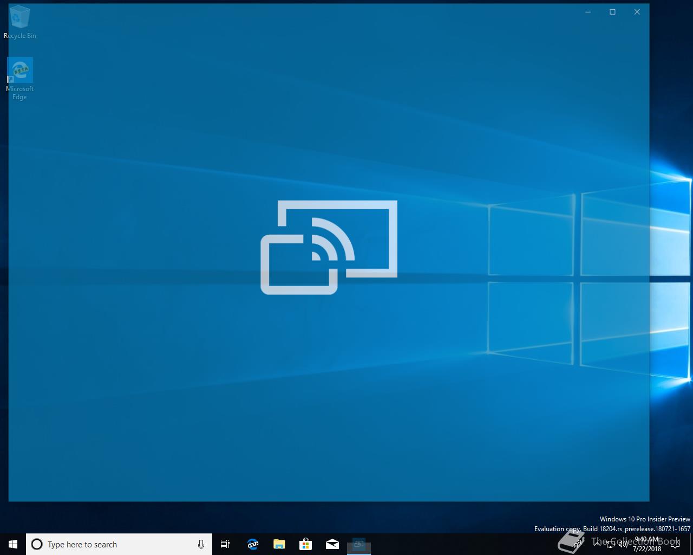This screenshot has height=555, width=693.
Task: Close the Connect window
Action: (637, 12)
